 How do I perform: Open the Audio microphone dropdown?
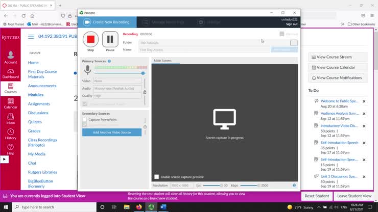pos(117,88)
